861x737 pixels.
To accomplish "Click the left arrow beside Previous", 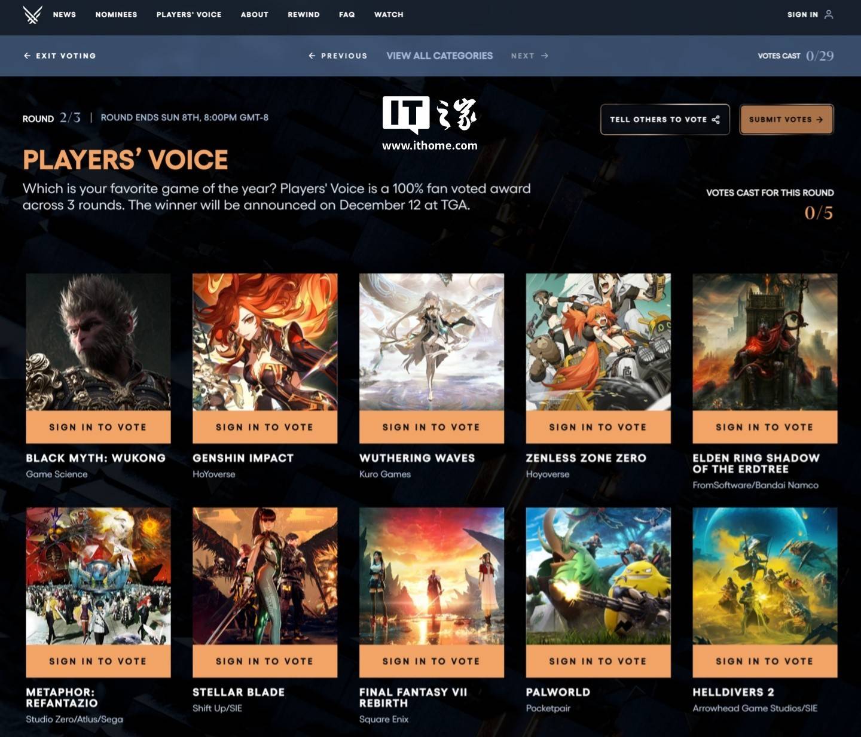I will click(x=312, y=56).
